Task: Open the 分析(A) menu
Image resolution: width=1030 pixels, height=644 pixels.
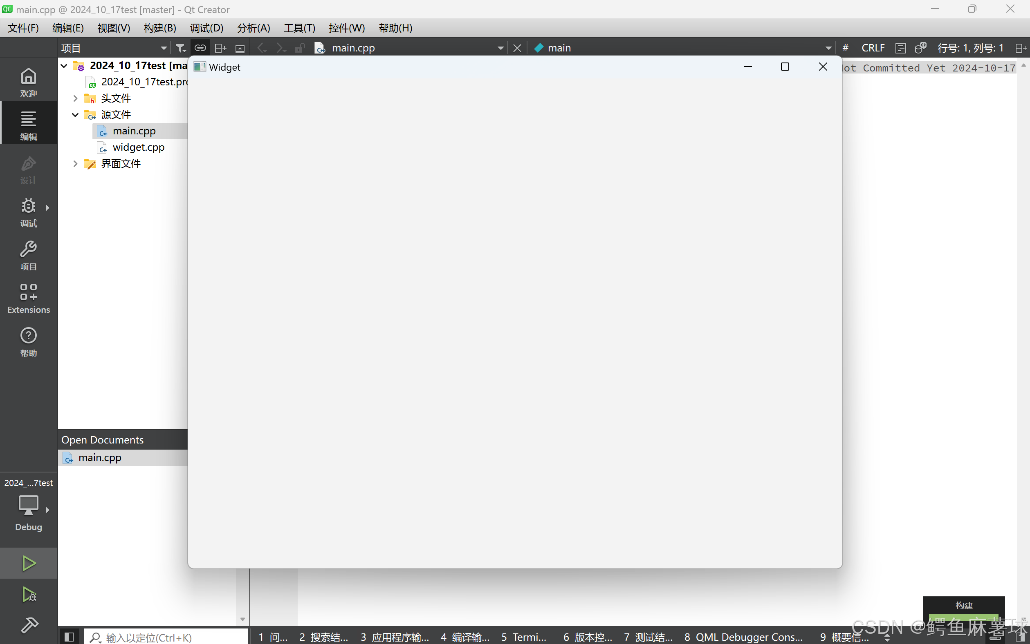Action: 254,28
